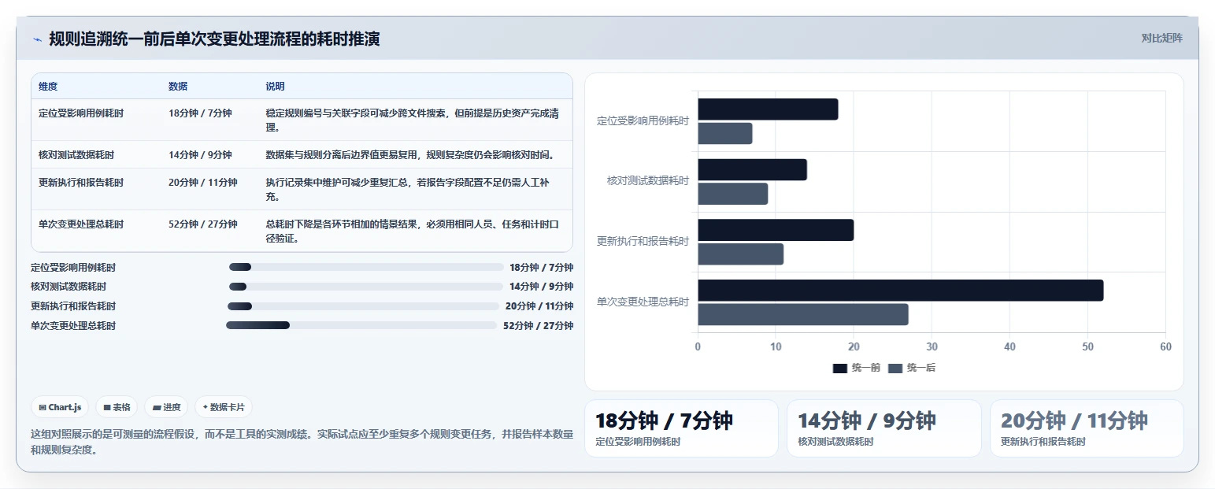Open the 14分钟 / 9分钟 data card
Viewport: 1215px width, 489px height.
(x=883, y=428)
